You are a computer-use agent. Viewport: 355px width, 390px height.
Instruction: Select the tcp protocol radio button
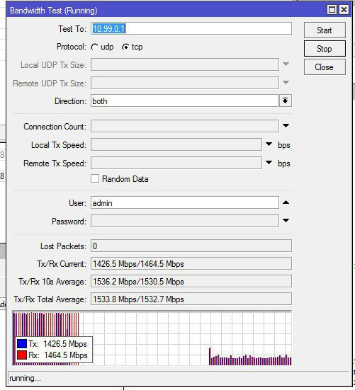[x=125, y=47]
